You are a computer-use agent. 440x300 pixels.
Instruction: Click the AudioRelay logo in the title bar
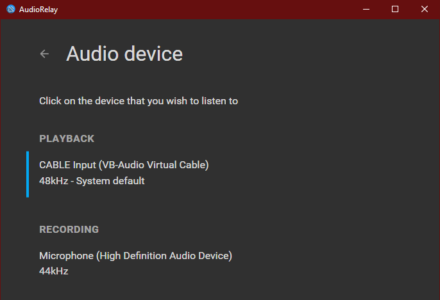pos(11,9)
